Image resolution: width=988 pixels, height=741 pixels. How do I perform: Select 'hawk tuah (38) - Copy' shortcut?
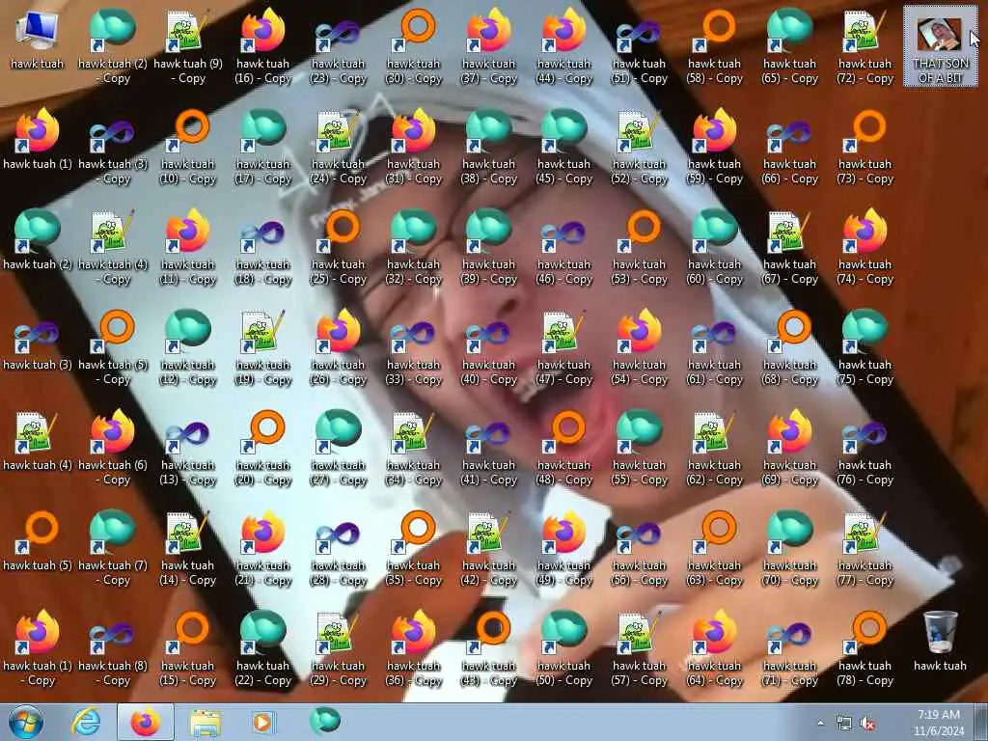tap(489, 148)
